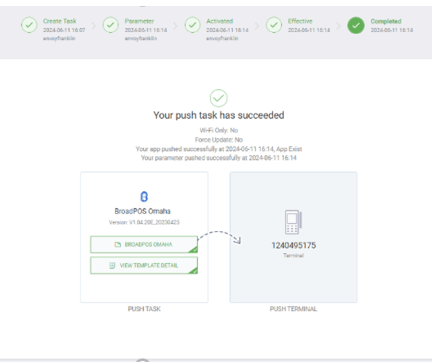Select the POS terminal device icon

(x=293, y=222)
